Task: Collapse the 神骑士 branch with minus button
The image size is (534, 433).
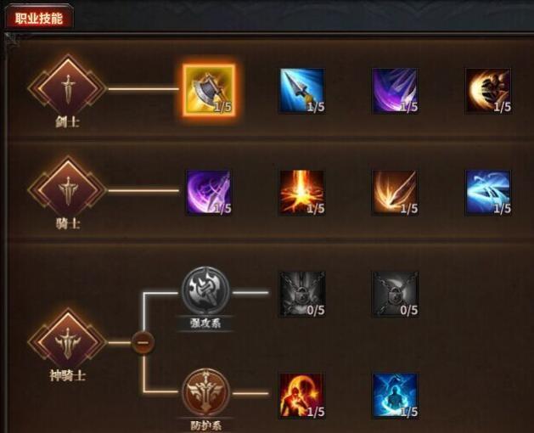Action: tap(143, 342)
